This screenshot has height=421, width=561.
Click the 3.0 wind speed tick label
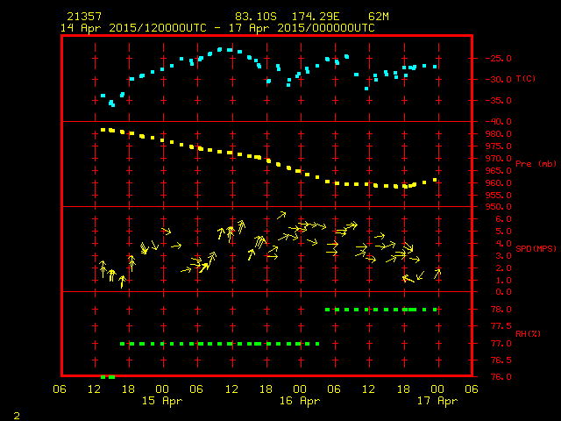(503, 256)
